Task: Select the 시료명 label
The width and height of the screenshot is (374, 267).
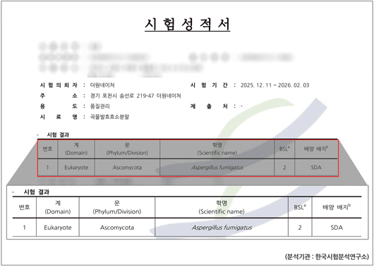Action: coord(59,117)
